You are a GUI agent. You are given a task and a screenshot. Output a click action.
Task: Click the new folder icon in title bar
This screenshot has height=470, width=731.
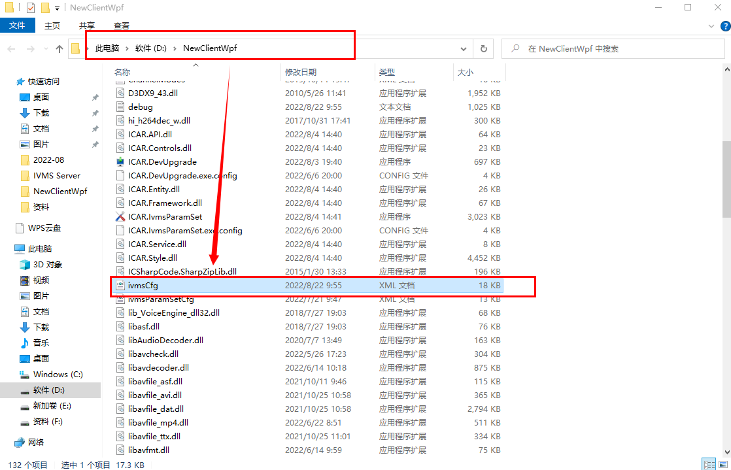pos(45,8)
